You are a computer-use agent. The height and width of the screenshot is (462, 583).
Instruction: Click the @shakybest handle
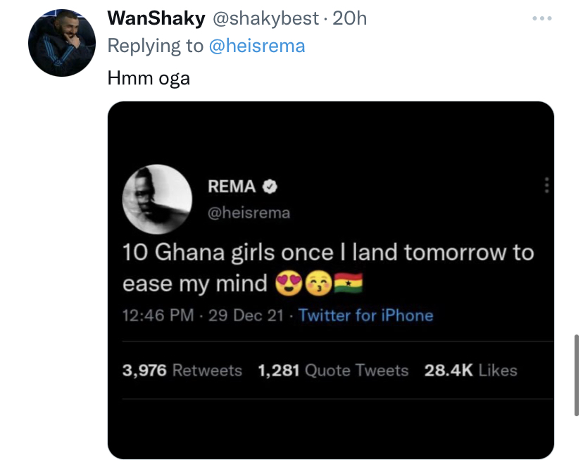click(x=265, y=19)
